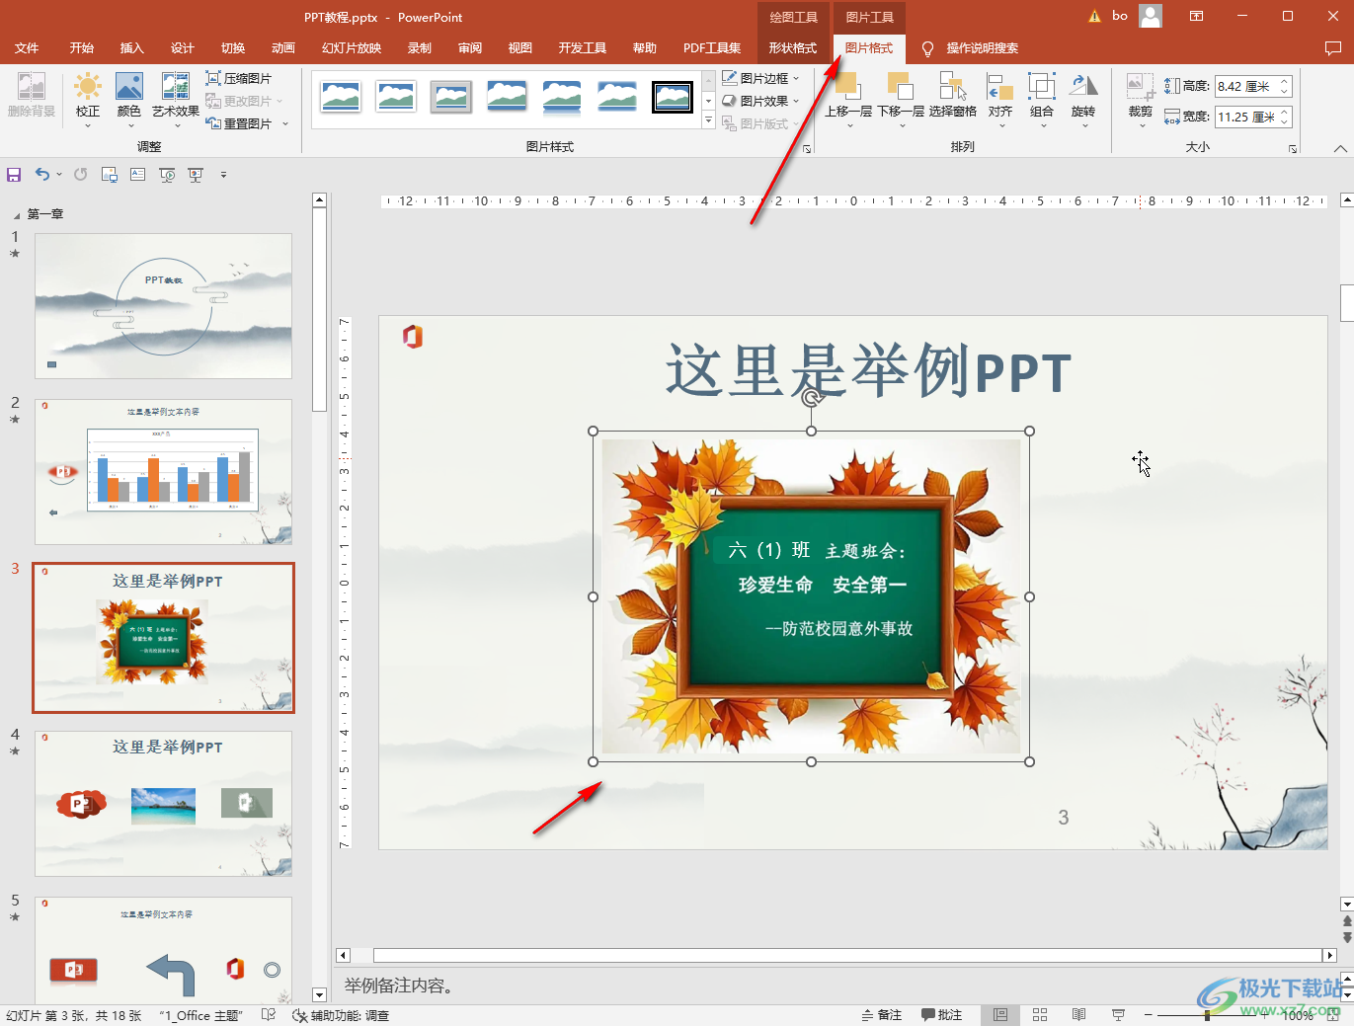
Task: Switch to the 形状格式 (Shape Format) tab
Action: pyautogui.click(x=792, y=48)
